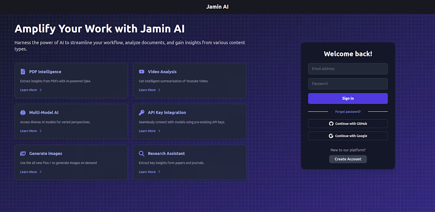Click the Research Assistant magnifier icon
435x212 pixels.
click(x=142, y=153)
